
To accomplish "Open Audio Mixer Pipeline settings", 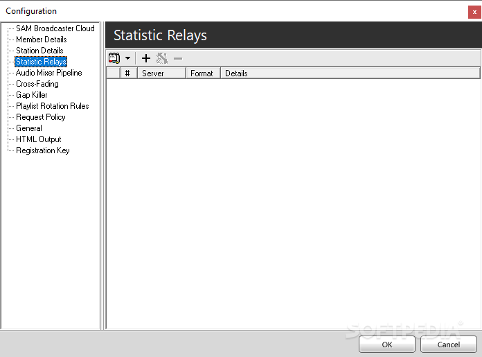I will pos(49,73).
